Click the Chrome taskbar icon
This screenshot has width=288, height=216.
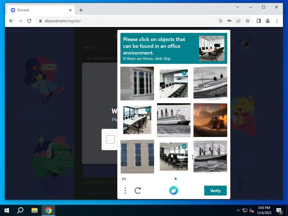[48, 210]
